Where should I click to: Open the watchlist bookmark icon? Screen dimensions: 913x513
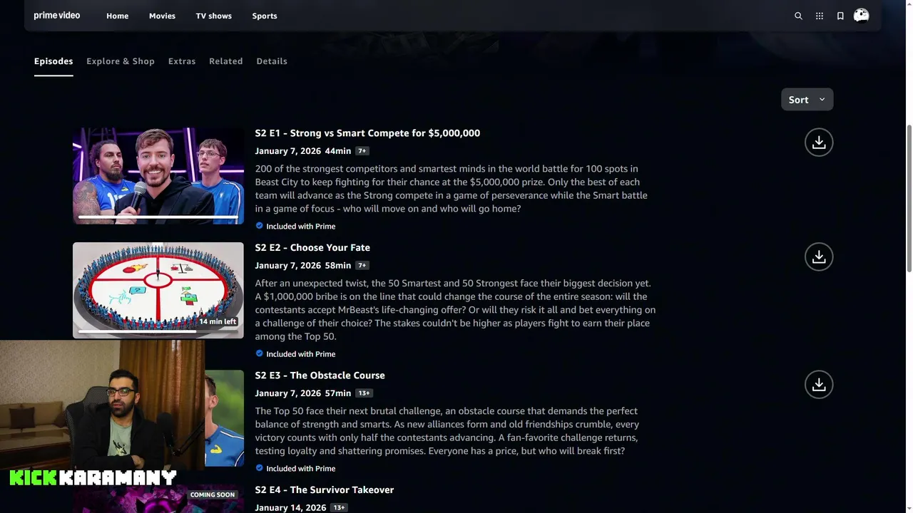pyautogui.click(x=840, y=16)
